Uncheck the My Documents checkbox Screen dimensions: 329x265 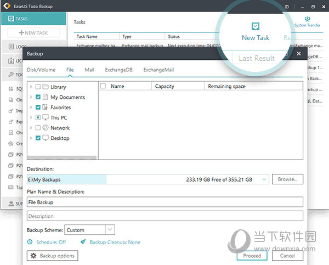[x=38, y=97]
